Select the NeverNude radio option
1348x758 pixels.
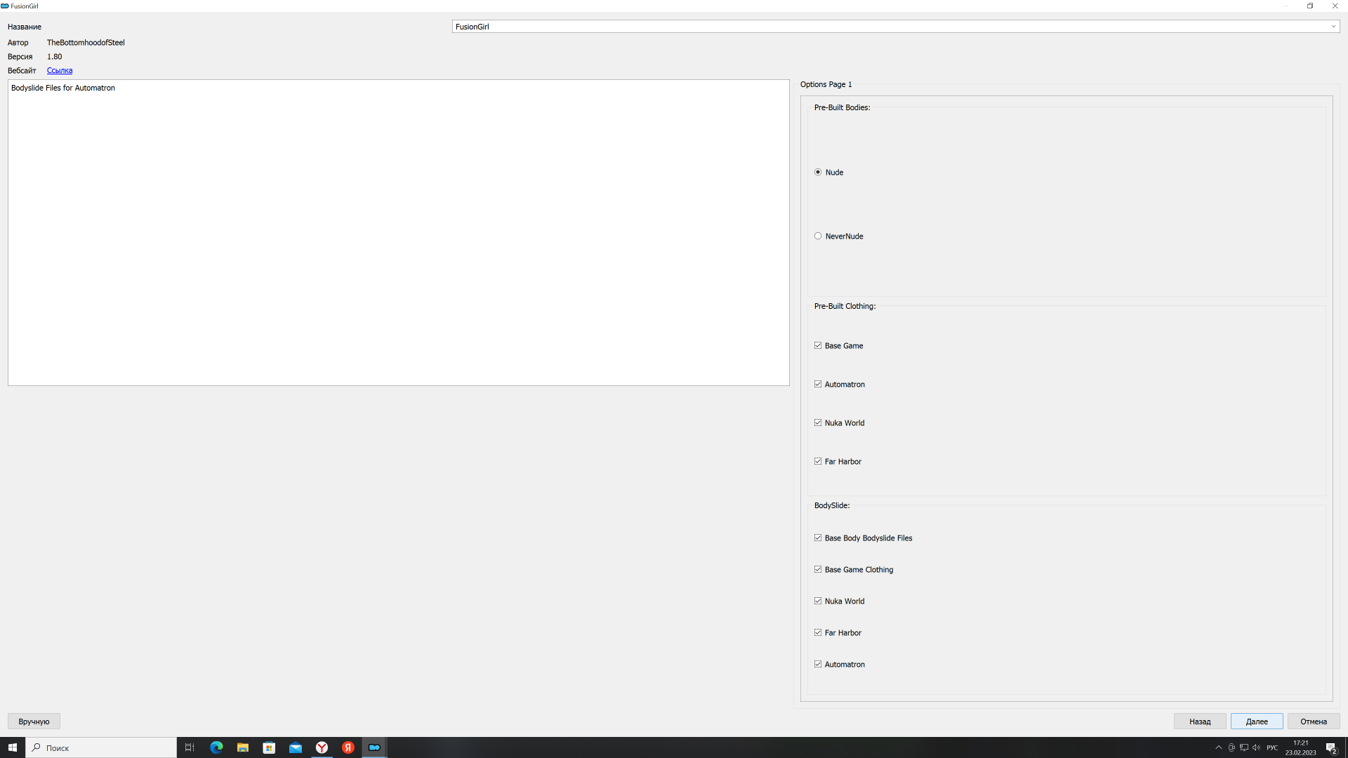818,237
